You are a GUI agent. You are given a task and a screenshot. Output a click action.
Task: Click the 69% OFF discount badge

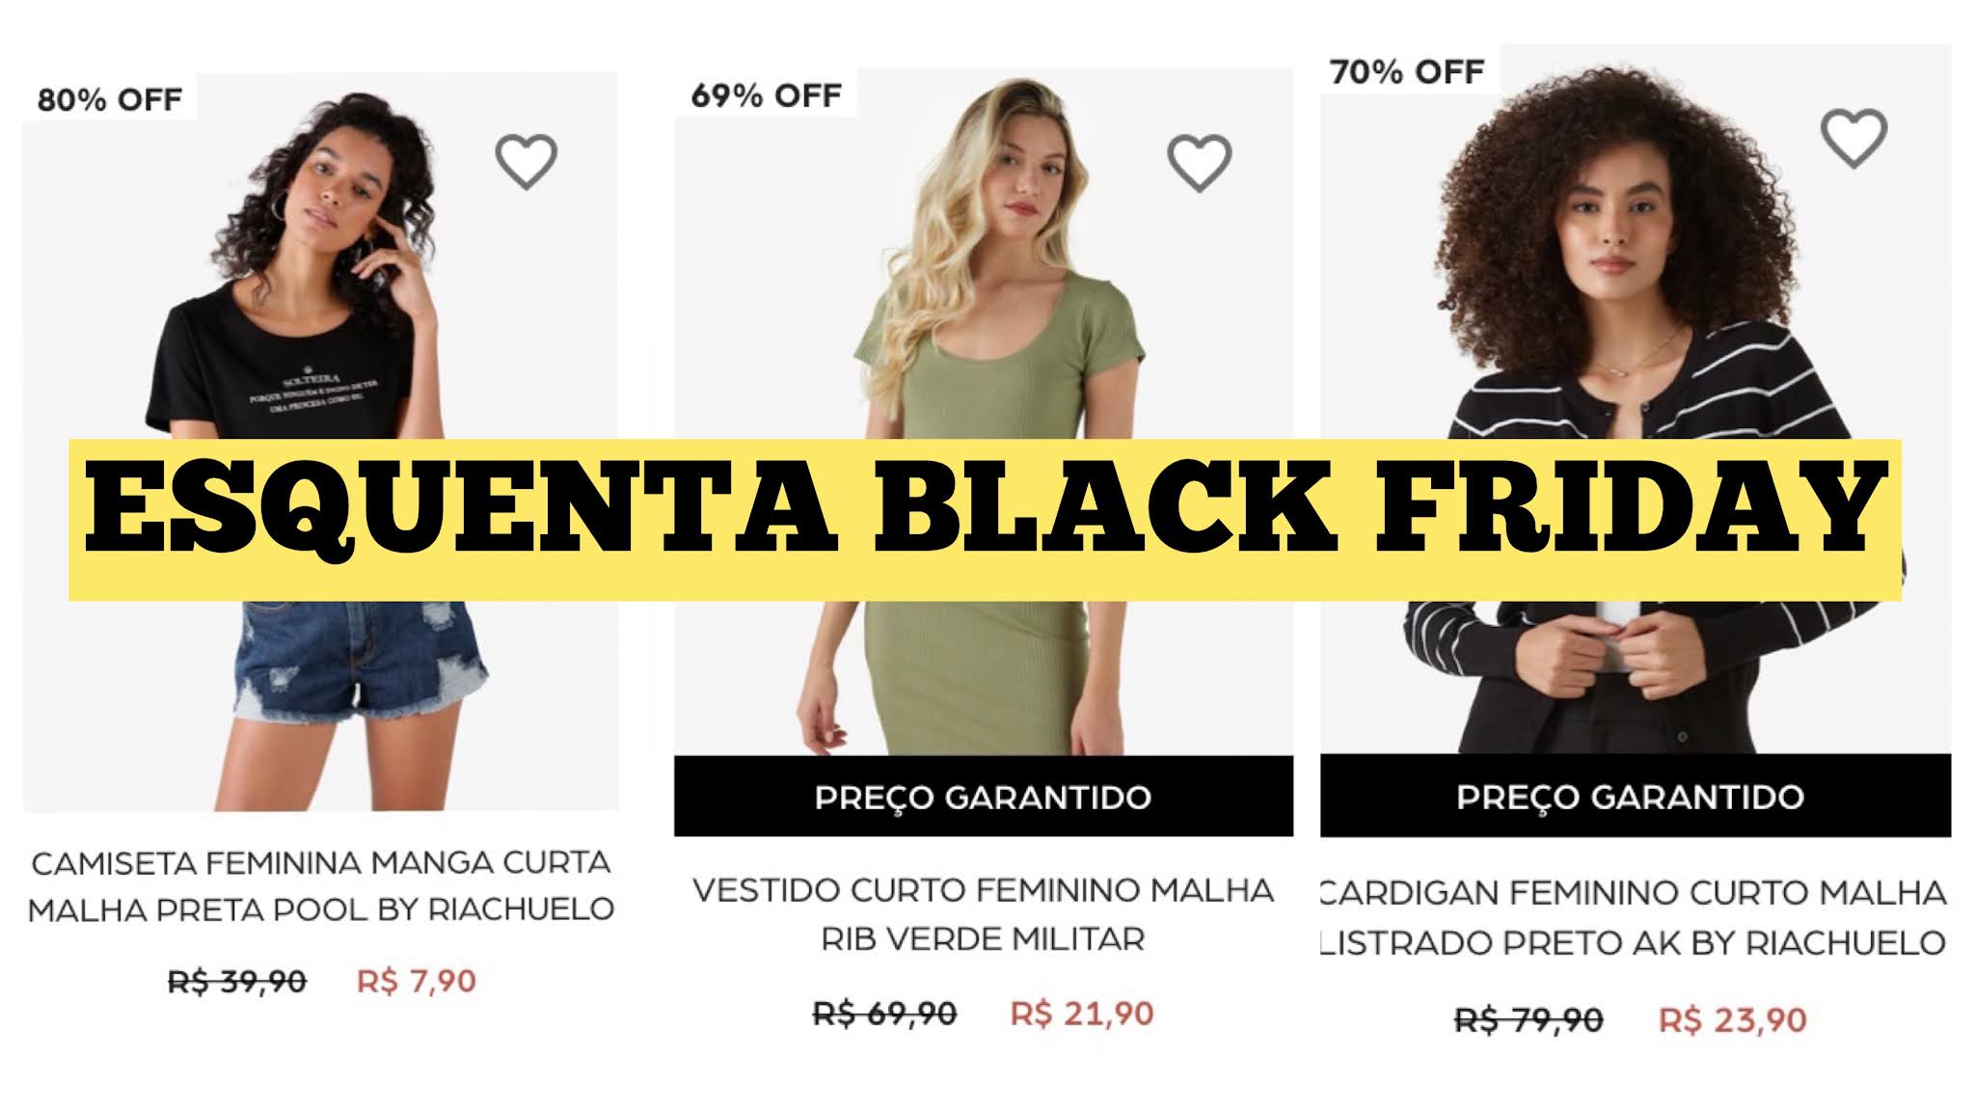click(x=767, y=95)
